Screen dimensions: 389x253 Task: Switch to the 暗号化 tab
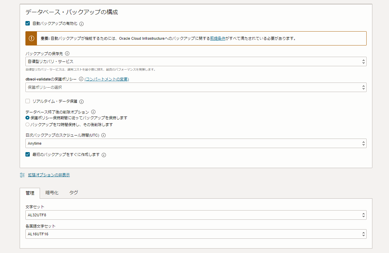point(52,193)
